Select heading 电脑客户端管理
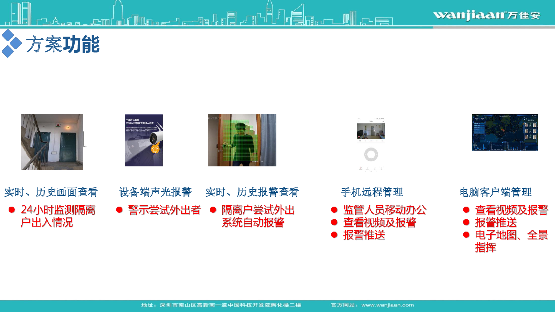Image resolution: width=555 pixels, height=312 pixels. point(495,192)
